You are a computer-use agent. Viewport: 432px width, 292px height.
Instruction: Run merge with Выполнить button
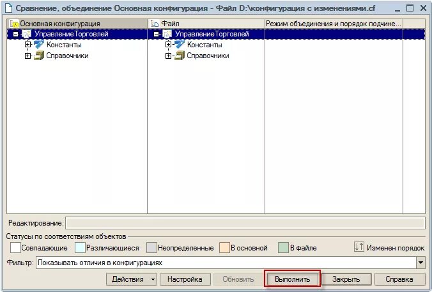point(292,279)
